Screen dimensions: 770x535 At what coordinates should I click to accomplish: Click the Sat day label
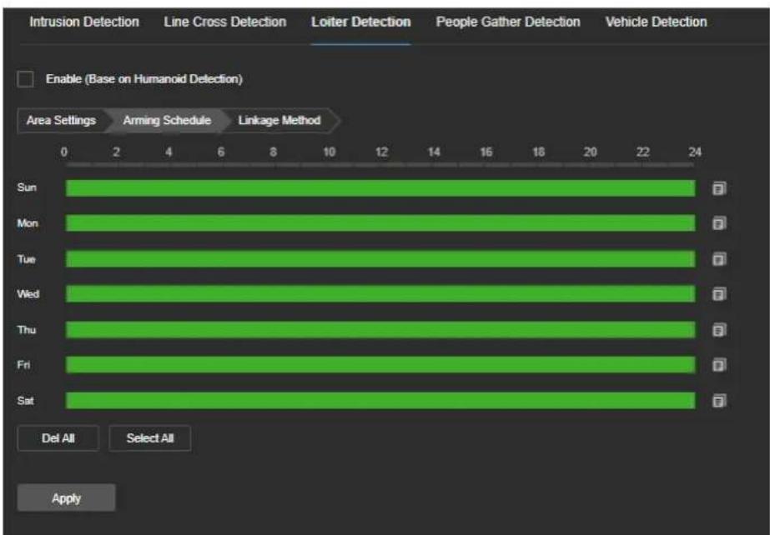[x=26, y=401]
